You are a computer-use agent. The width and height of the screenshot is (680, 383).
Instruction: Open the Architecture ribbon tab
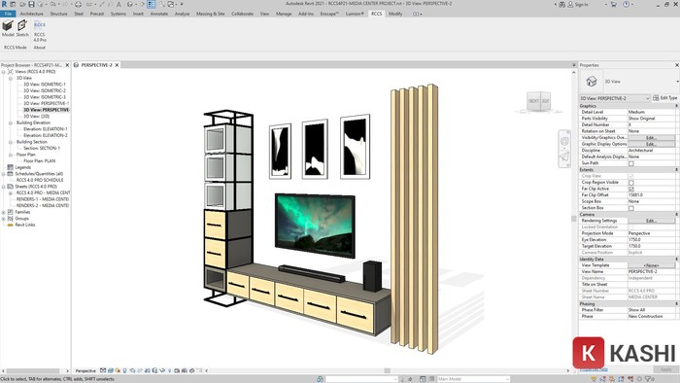(32, 14)
